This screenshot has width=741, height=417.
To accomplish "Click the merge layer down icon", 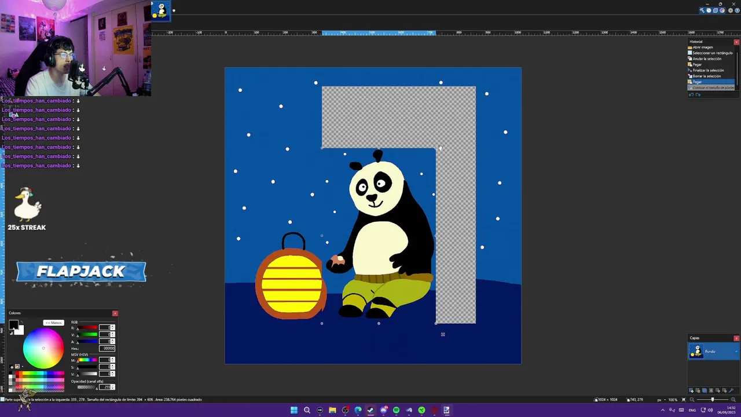I will 711,390.
